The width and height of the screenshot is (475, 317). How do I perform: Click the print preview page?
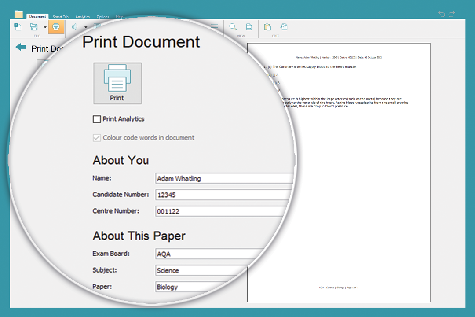coord(339,176)
